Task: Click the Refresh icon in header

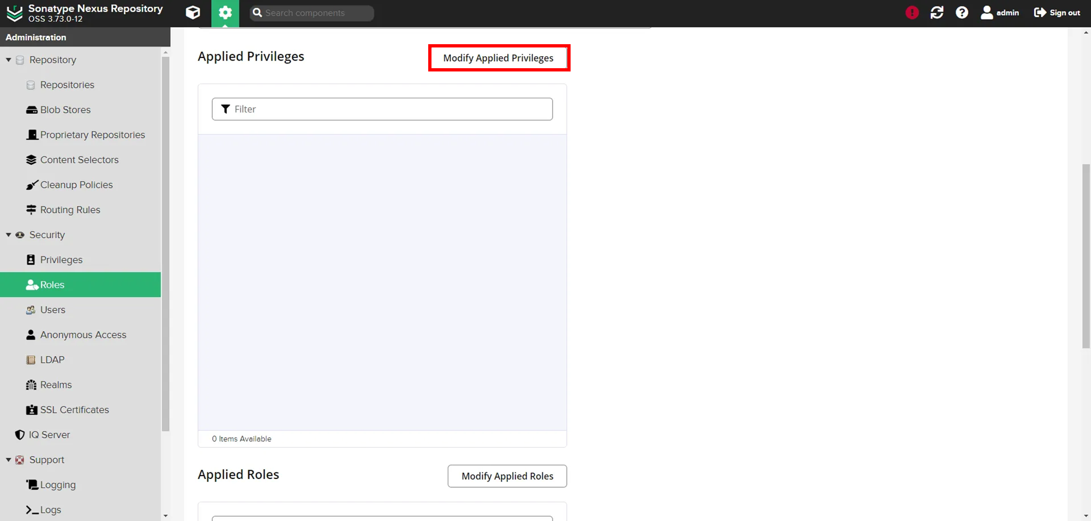Action: click(937, 13)
